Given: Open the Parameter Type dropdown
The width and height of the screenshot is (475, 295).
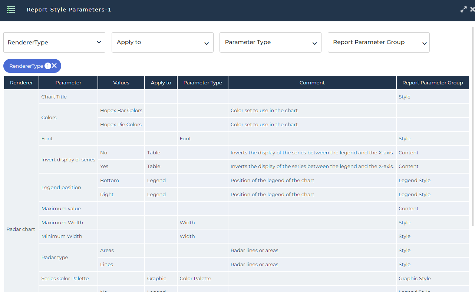Looking at the screenshot, I should [270, 43].
